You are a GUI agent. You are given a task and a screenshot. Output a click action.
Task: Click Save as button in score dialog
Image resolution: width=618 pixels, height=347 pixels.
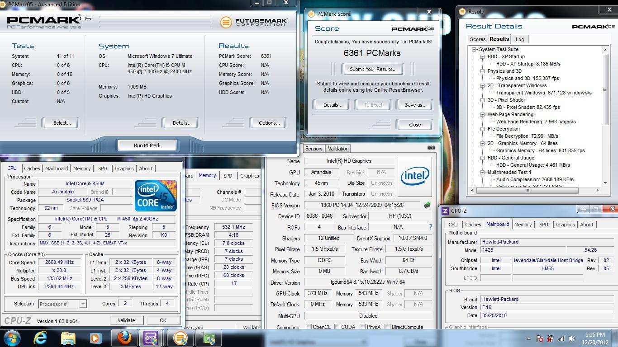pos(416,105)
